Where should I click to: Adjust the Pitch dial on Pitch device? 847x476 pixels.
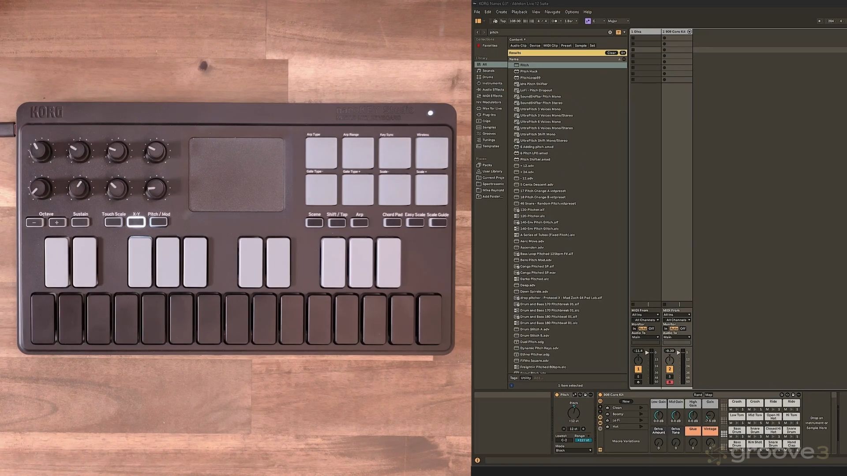pyautogui.click(x=573, y=412)
